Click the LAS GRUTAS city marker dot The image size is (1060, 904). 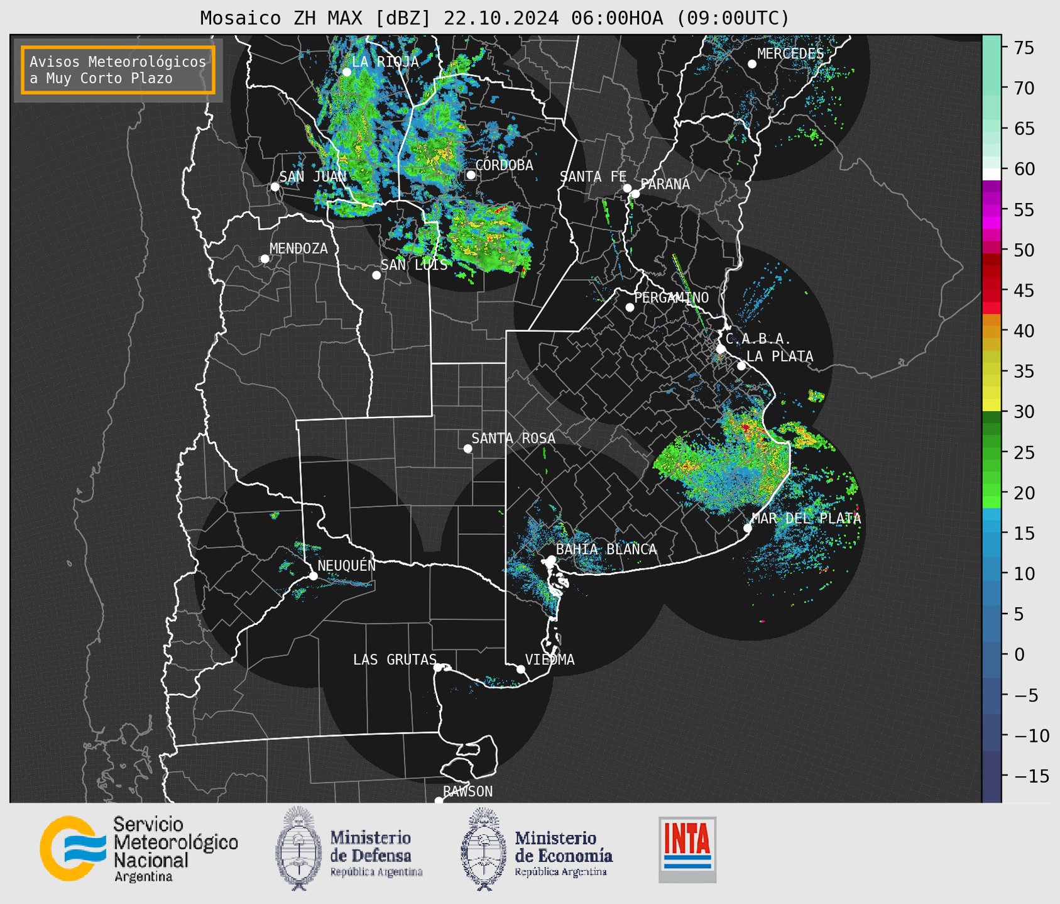(438, 668)
